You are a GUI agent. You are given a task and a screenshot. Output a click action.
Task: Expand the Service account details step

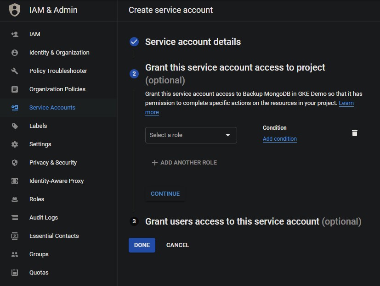pos(193,42)
